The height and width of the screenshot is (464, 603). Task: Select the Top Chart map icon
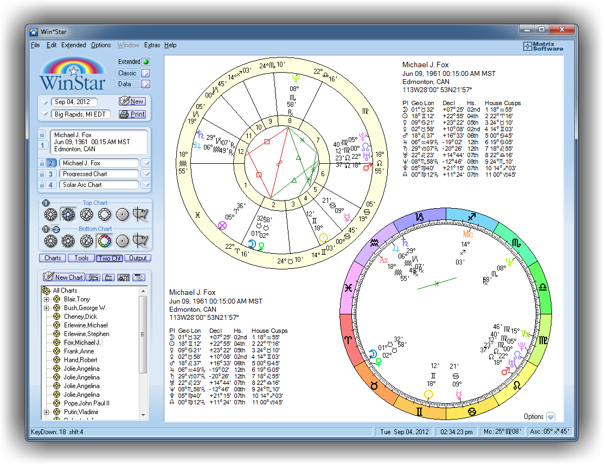(140, 214)
